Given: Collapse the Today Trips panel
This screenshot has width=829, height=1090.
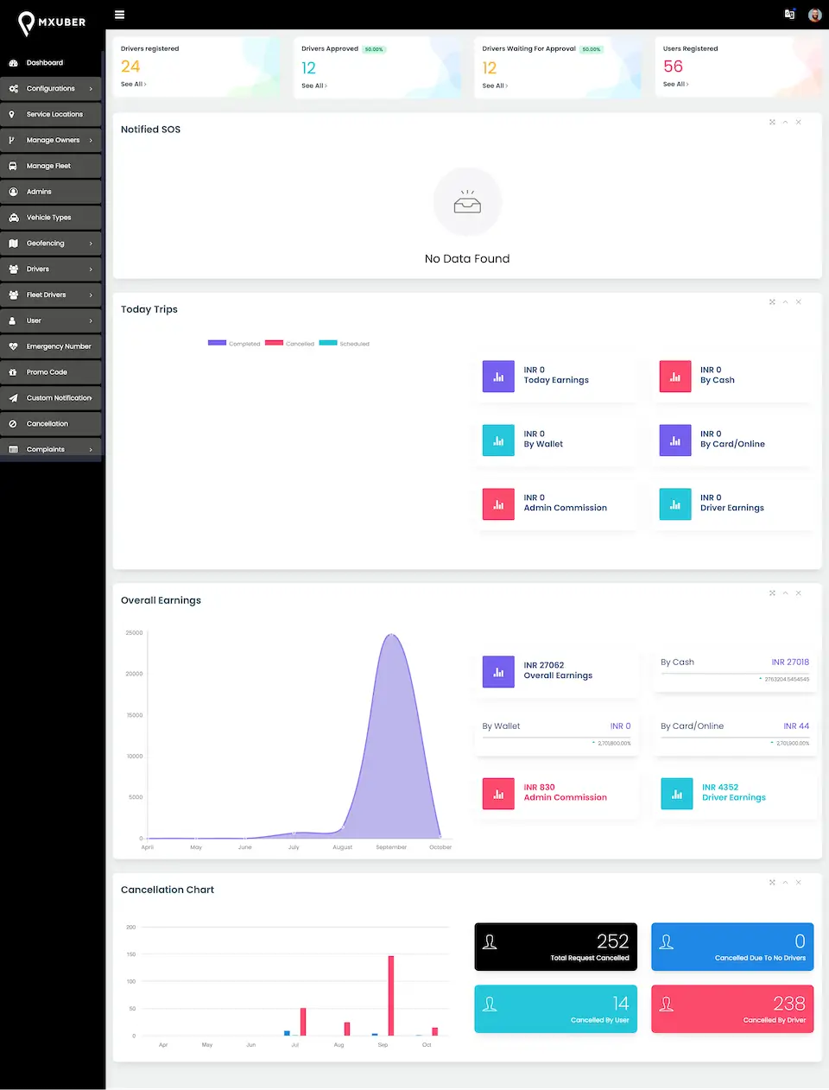Looking at the screenshot, I should click(785, 302).
